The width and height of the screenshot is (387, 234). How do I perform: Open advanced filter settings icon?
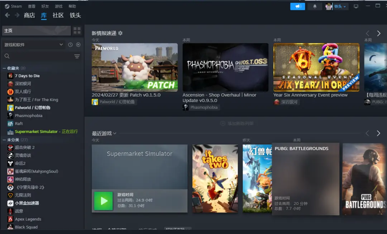coord(77,57)
